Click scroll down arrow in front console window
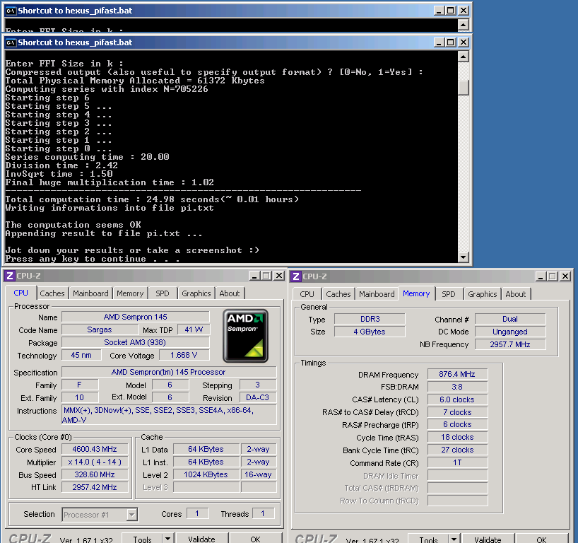Image resolution: width=578 pixels, height=543 pixels. click(463, 257)
